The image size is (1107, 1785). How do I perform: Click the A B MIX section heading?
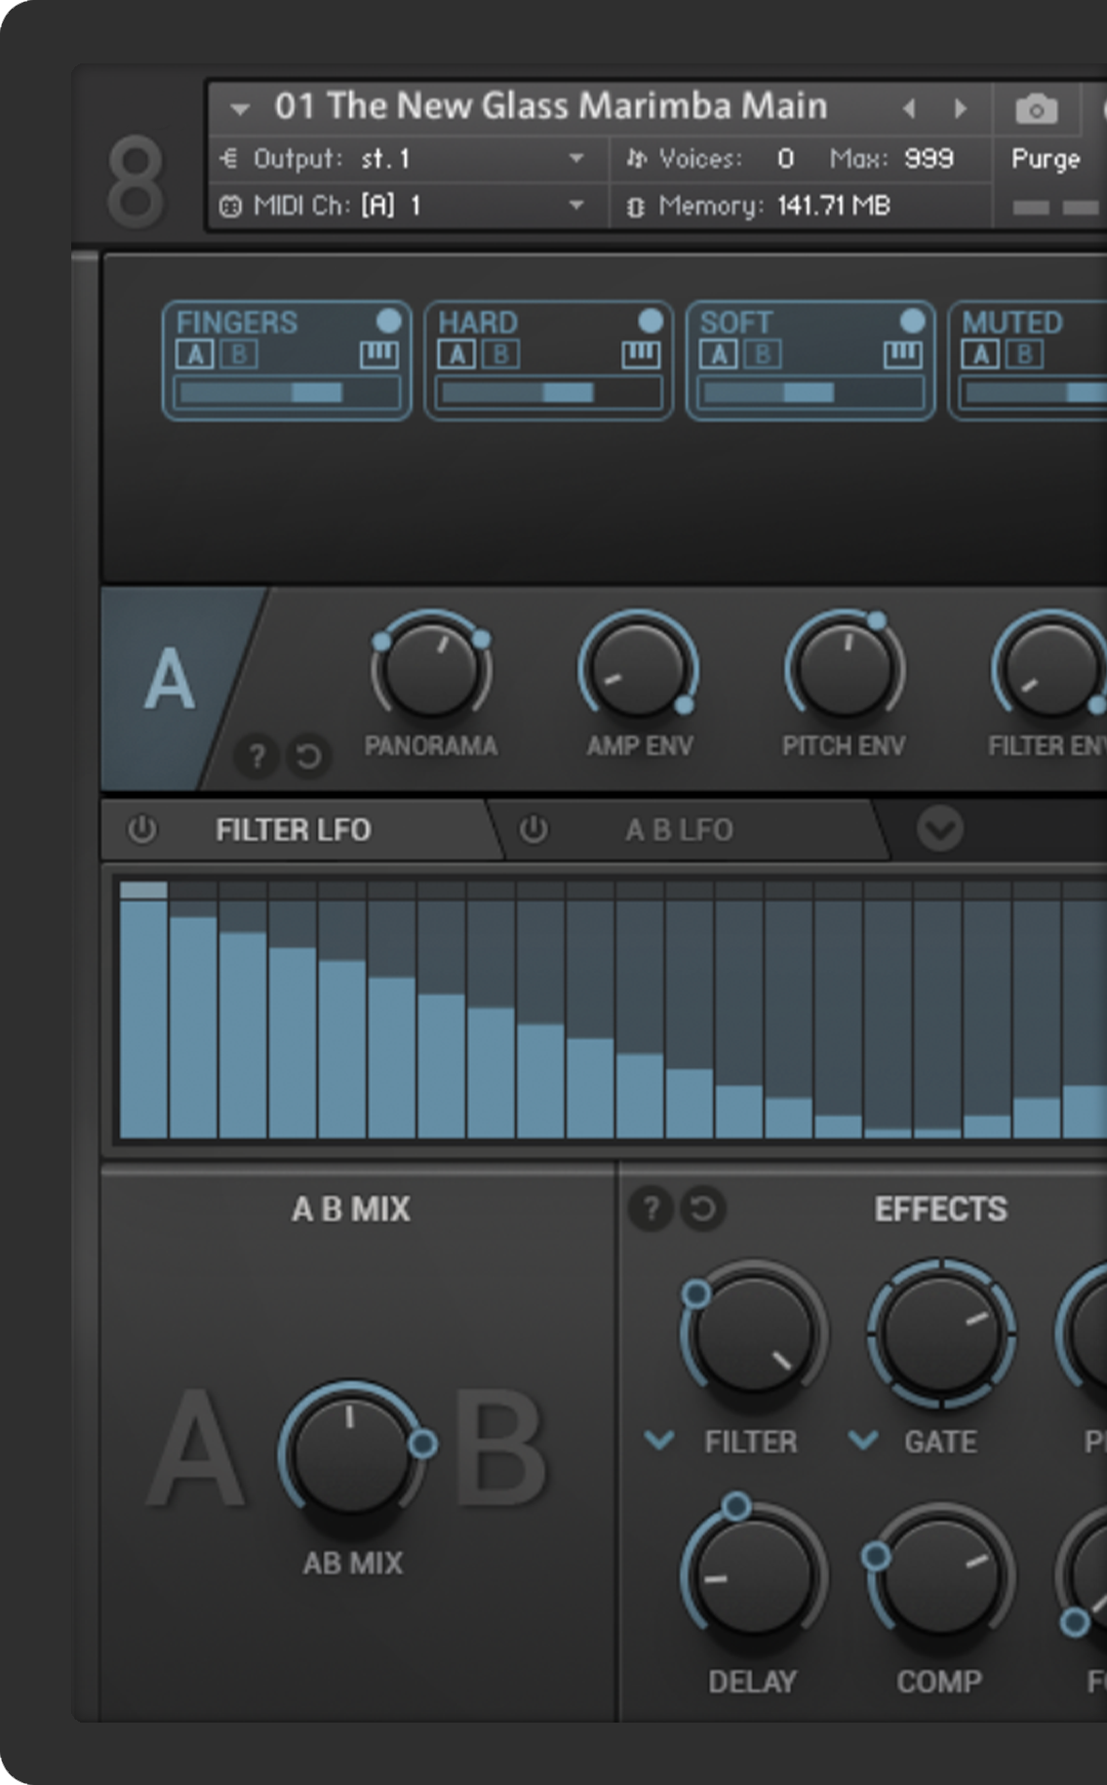pyautogui.click(x=351, y=1210)
